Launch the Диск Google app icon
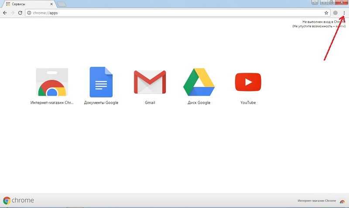The image size is (349, 208). [x=199, y=82]
